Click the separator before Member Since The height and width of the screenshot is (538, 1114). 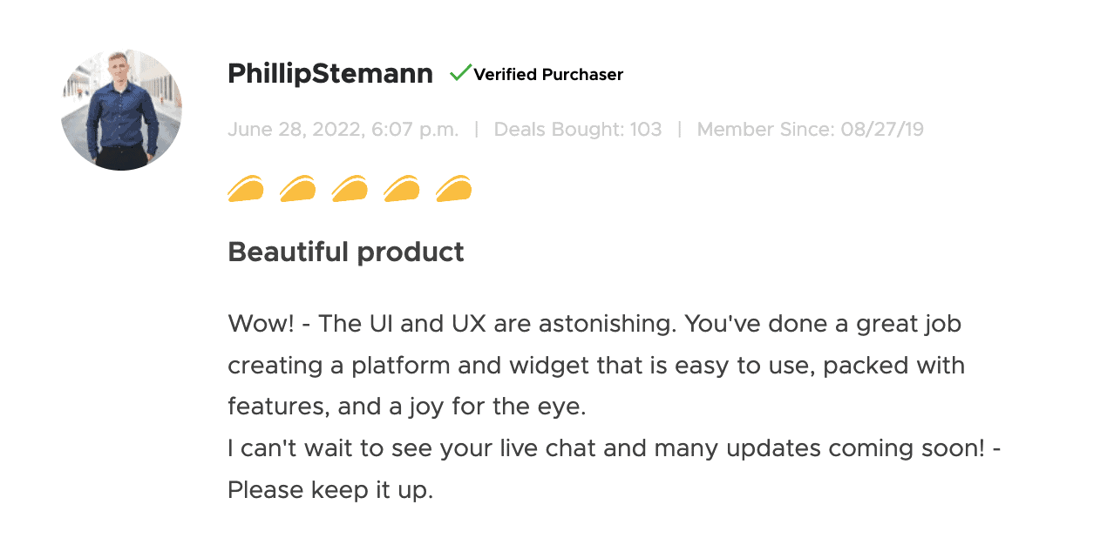tap(680, 130)
